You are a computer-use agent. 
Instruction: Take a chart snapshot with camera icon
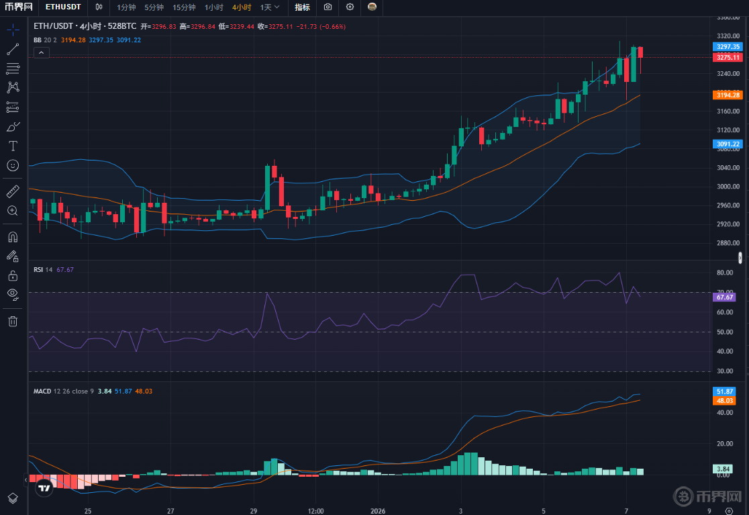(328, 7)
